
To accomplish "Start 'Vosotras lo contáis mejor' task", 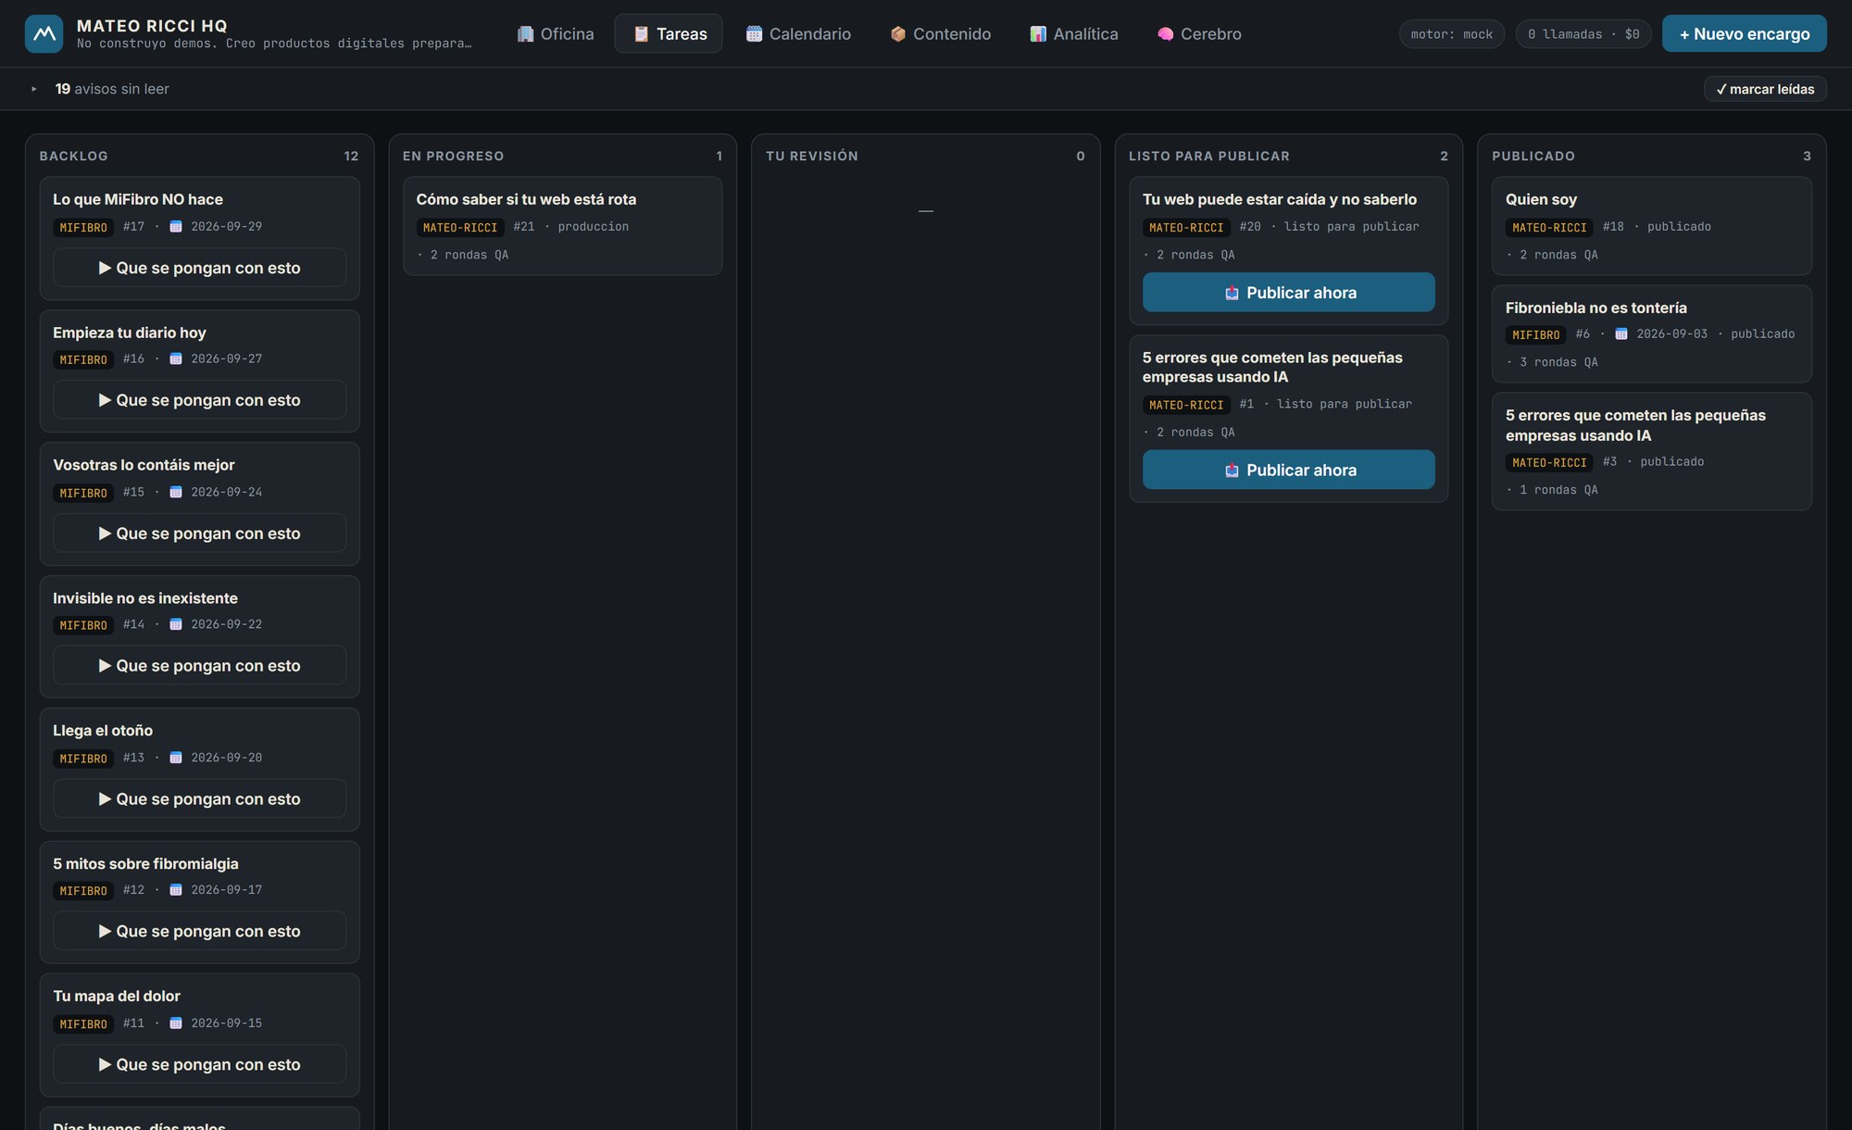I will point(199,534).
